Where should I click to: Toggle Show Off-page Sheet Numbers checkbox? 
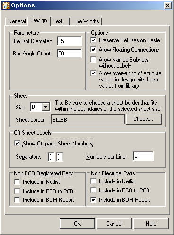click(17, 144)
